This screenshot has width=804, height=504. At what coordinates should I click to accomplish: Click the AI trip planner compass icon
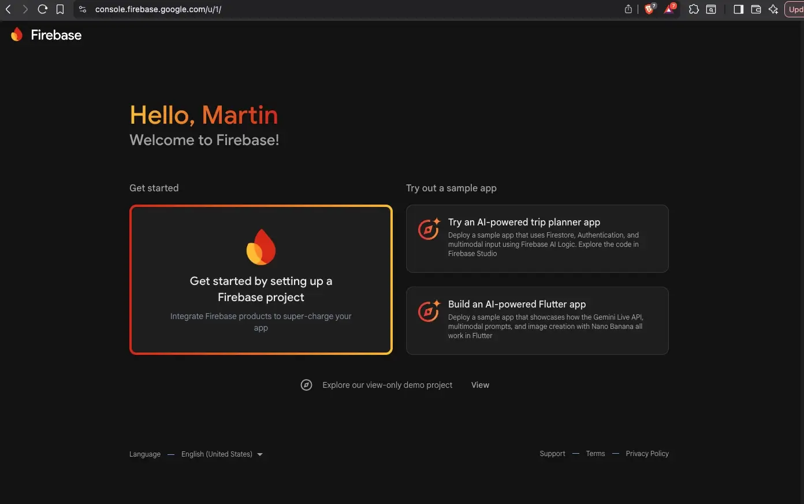(x=428, y=229)
